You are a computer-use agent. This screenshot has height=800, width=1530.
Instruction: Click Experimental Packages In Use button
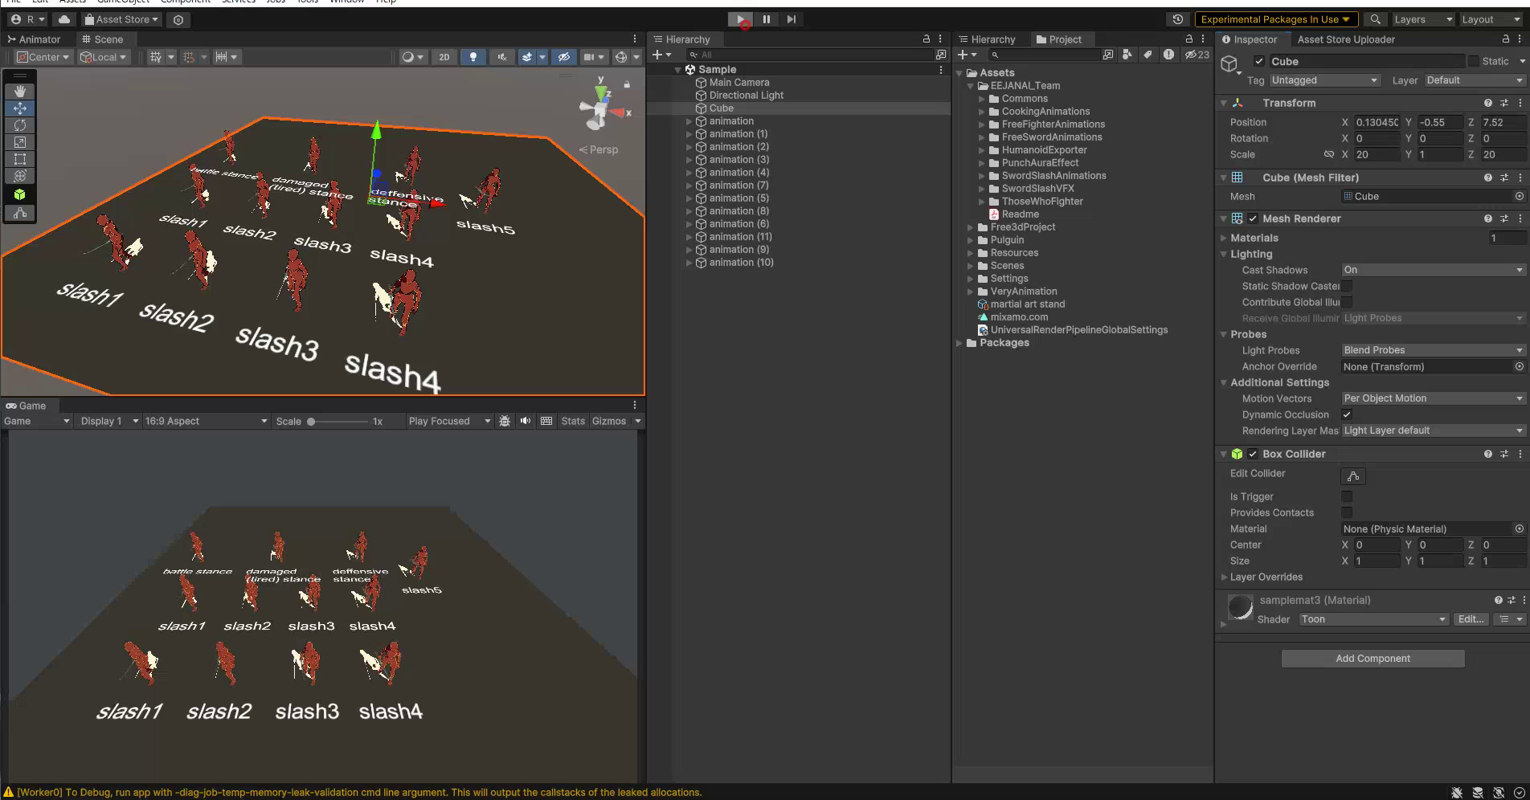(x=1275, y=19)
